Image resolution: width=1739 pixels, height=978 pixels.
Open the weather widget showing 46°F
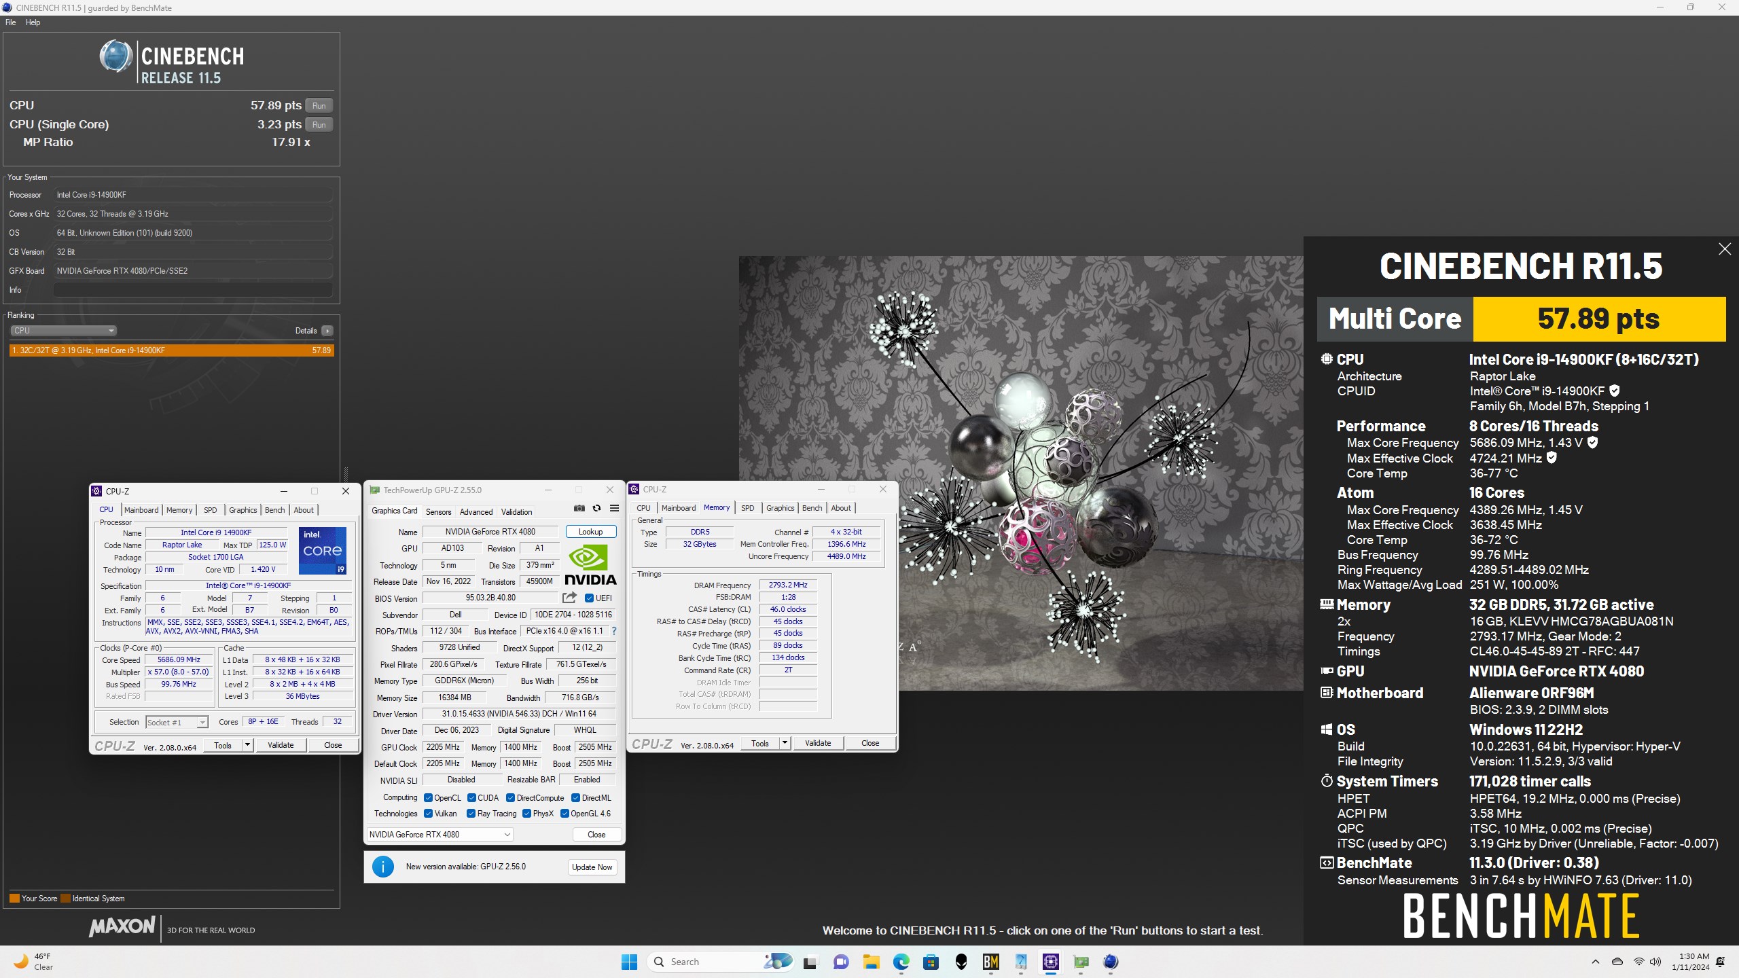(34, 962)
